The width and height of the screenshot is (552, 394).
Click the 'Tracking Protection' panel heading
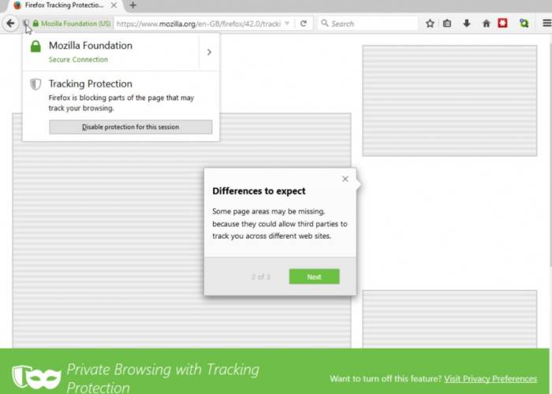coord(91,84)
